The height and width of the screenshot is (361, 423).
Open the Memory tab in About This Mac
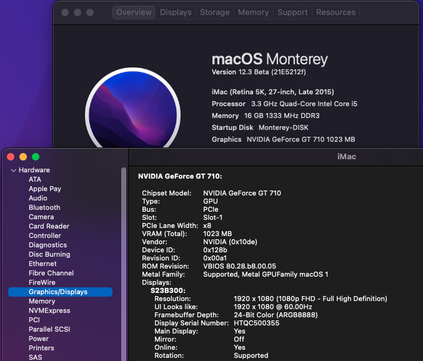[x=253, y=12]
